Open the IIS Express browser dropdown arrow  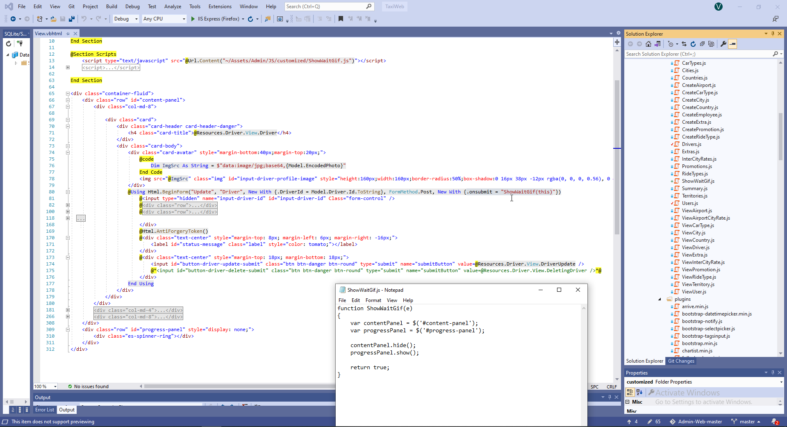[243, 19]
